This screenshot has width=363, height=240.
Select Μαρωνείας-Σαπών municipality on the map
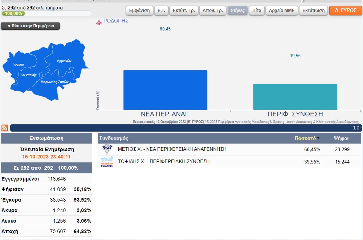(x=54, y=82)
